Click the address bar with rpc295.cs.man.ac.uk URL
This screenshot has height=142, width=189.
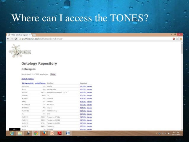point(95,39)
